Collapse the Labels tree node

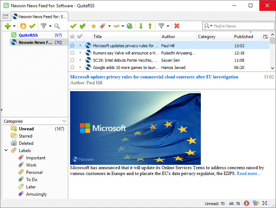[x=6, y=150]
